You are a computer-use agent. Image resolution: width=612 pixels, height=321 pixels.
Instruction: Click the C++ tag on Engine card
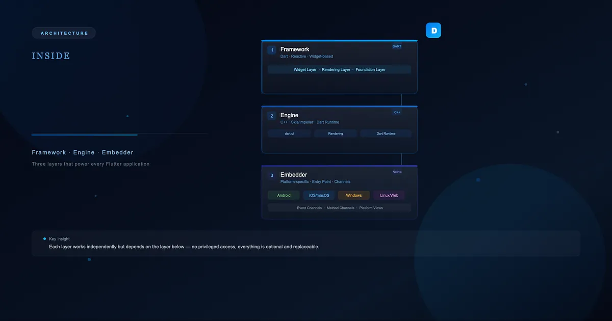coord(397,112)
